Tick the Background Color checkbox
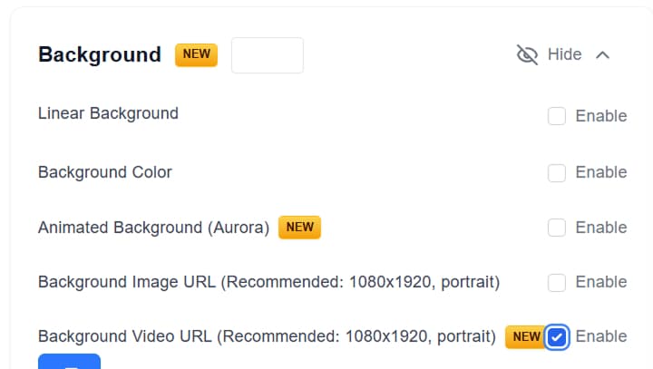The image size is (653, 369). (557, 172)
